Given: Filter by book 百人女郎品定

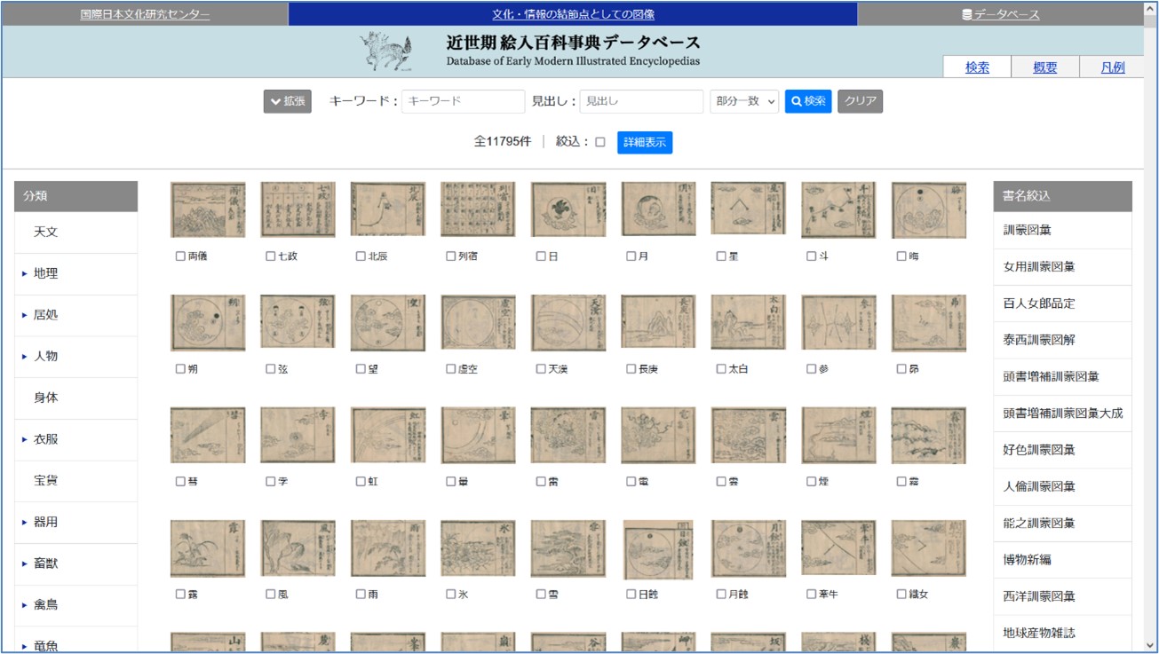Looking at the screenshot, I should [1063, 303].
